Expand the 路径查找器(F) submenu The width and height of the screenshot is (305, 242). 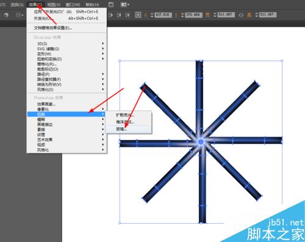click(x=66, y=79)
